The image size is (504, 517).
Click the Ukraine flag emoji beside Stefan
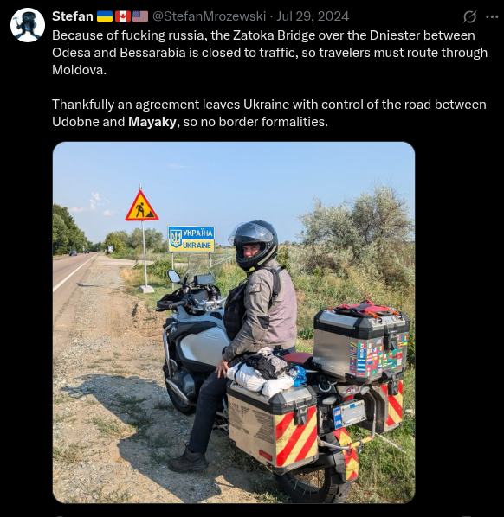(105, 16)
